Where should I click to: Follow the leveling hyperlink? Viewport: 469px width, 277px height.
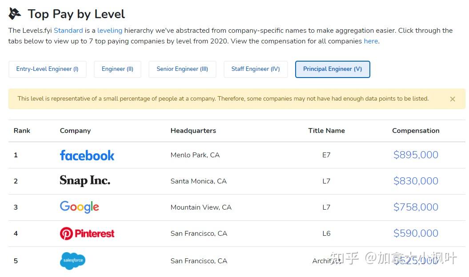click(110, 31)
